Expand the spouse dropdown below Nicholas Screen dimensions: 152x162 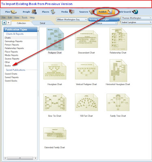[x=116, y=23]
